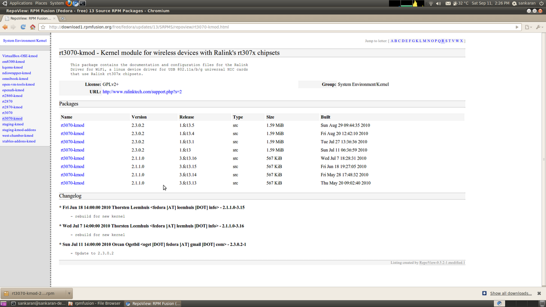Launch Firefox from the top panel
Screen dimensions: 546x307
(x=69, y=3)
